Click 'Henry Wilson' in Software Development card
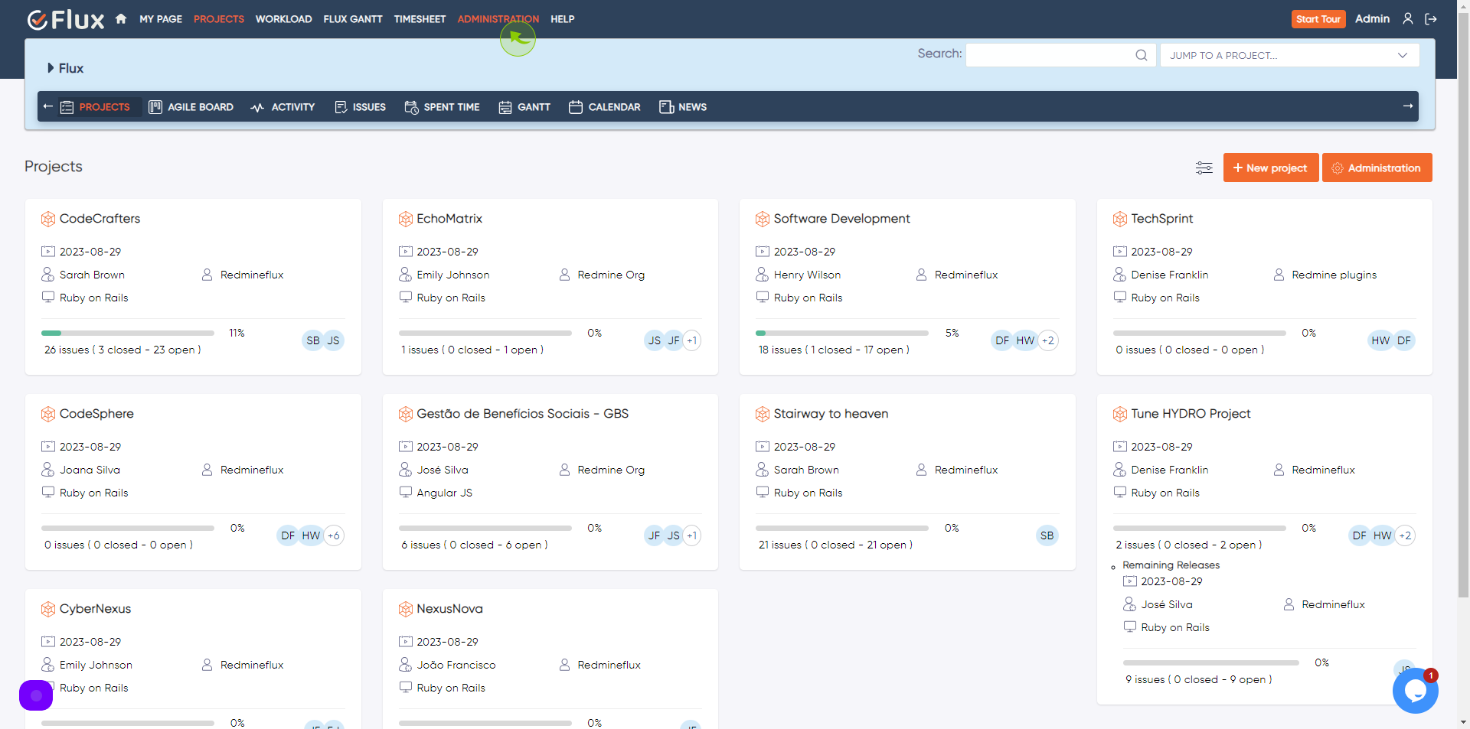 click(807, 275)
